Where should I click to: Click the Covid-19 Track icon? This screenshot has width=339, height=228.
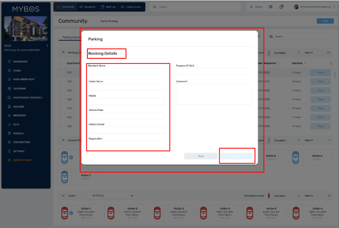pyautogui.click(x=9, y=160)
